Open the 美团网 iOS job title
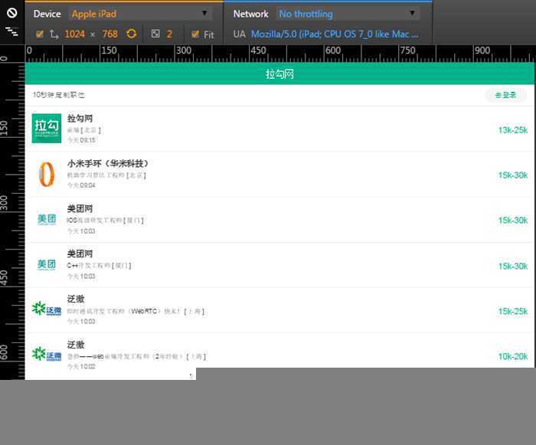This screenshot has height=445, width=536. tap(80, 208)
